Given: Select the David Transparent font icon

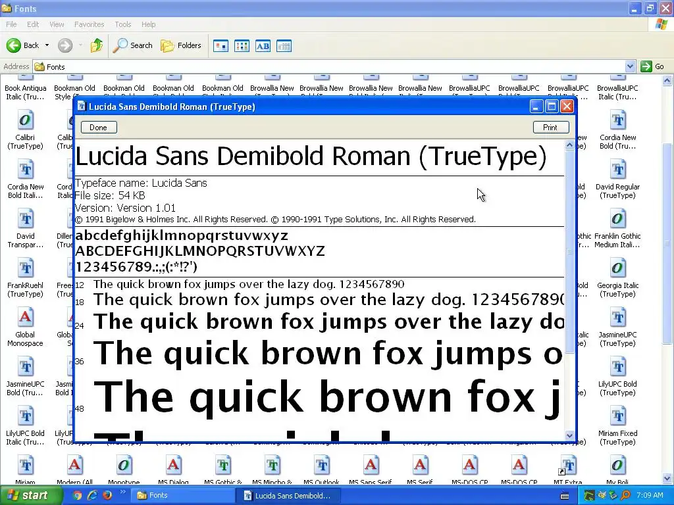Looking at the screenshot, I should [26, 218].
